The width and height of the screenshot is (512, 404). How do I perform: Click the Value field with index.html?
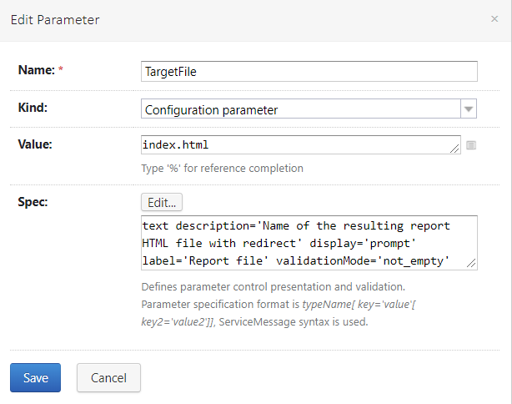(301, 144)
